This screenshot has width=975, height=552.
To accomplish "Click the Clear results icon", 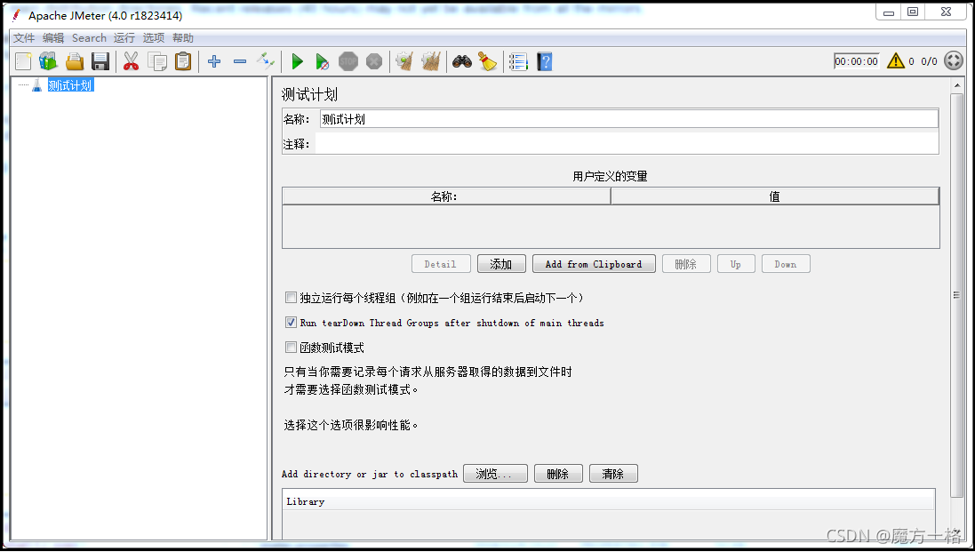I will 404,61.
